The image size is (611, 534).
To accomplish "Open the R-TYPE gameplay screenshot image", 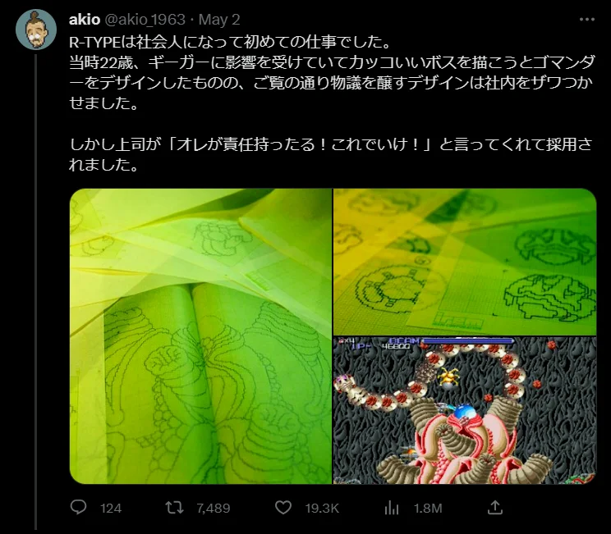I will [465, 411].
